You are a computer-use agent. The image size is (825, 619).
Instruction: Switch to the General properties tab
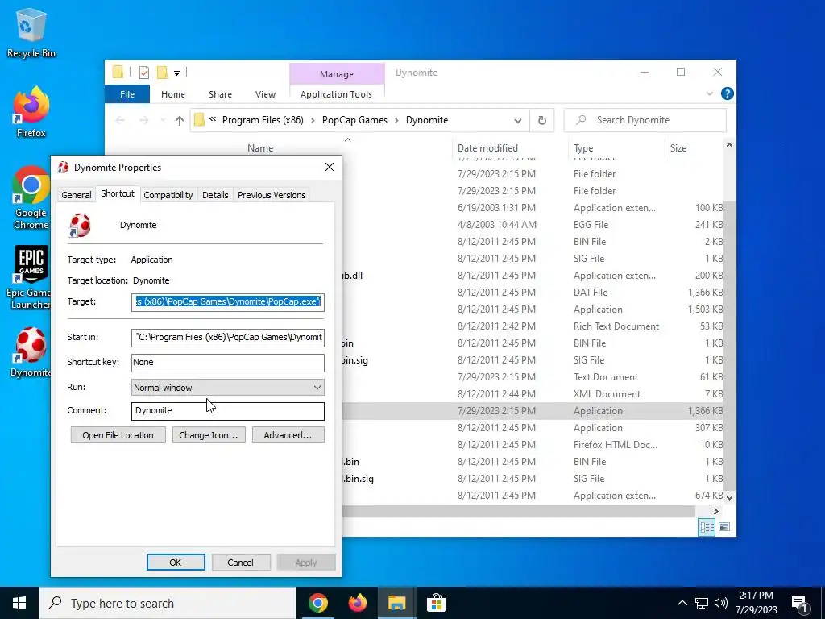77,195
